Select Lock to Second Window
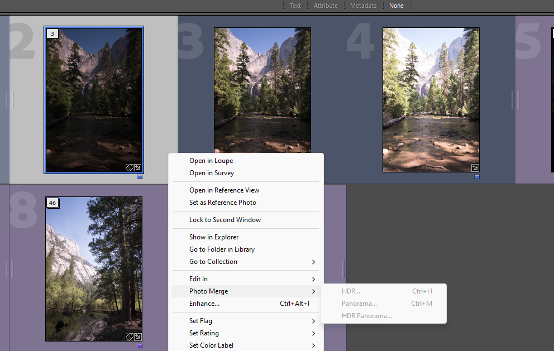The height and width of the screenshot is (351, 554). [x=246, y=220]
